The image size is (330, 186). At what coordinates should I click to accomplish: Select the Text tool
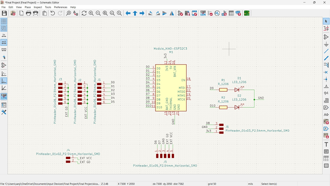[326, 144]
